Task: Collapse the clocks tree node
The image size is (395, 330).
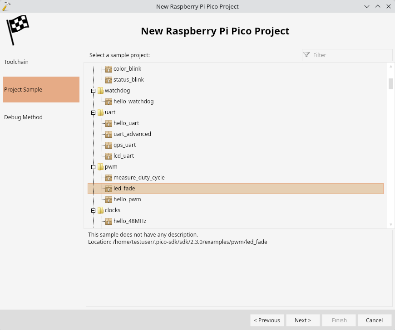Action: (x=93, y=210)
